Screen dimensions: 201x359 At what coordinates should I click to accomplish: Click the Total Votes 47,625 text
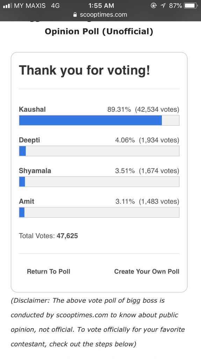tap(49, 236)
